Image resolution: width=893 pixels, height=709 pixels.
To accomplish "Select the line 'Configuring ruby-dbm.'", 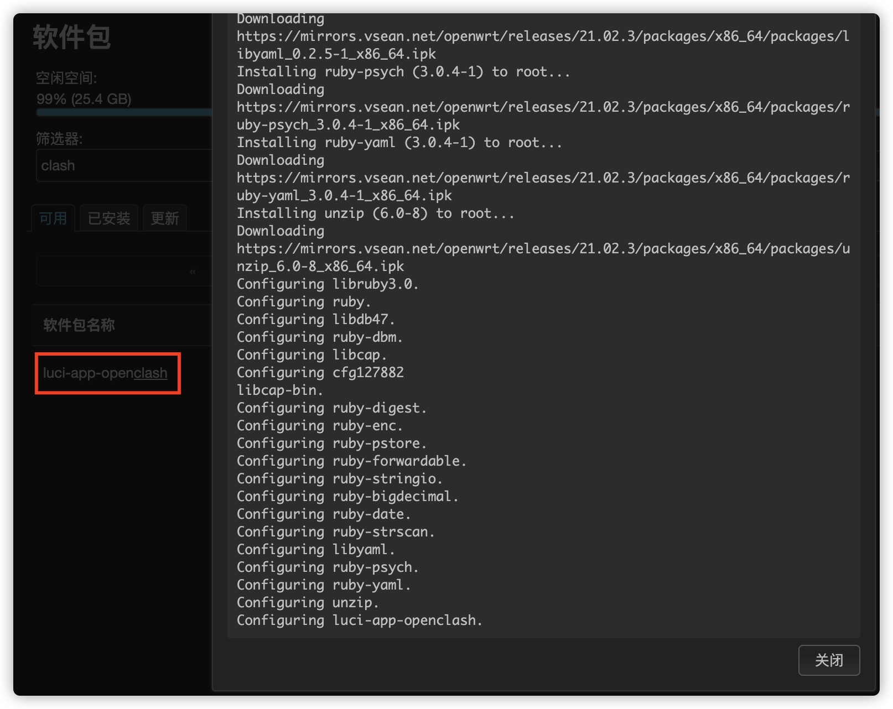I will [x=320, y=337].
